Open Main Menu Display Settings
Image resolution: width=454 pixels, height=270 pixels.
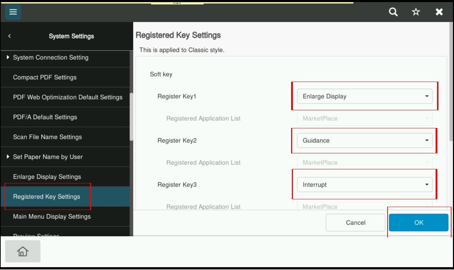[52, 216]
